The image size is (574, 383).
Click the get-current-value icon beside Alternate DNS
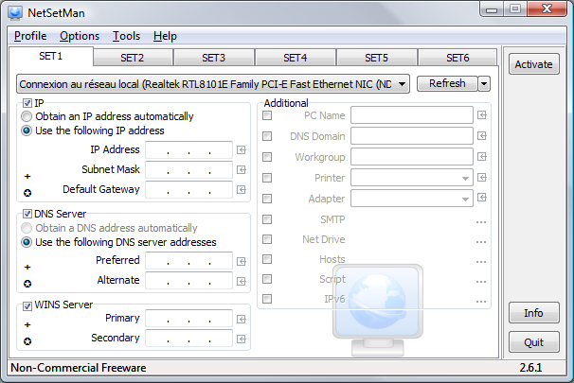[242, 281]
